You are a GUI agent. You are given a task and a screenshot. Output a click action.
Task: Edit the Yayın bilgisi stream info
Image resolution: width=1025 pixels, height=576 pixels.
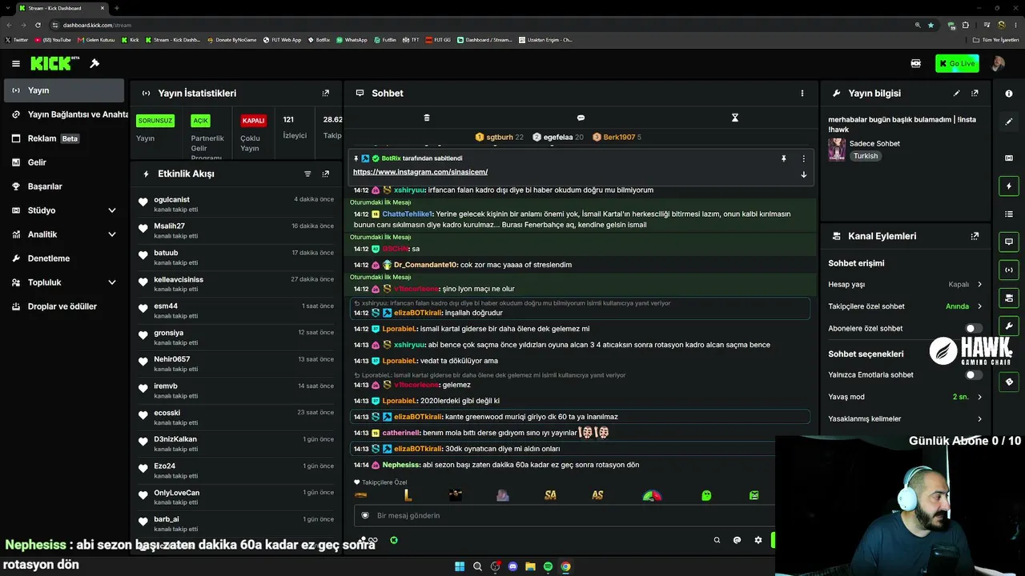pyautogui.click(x=956, y=94)
